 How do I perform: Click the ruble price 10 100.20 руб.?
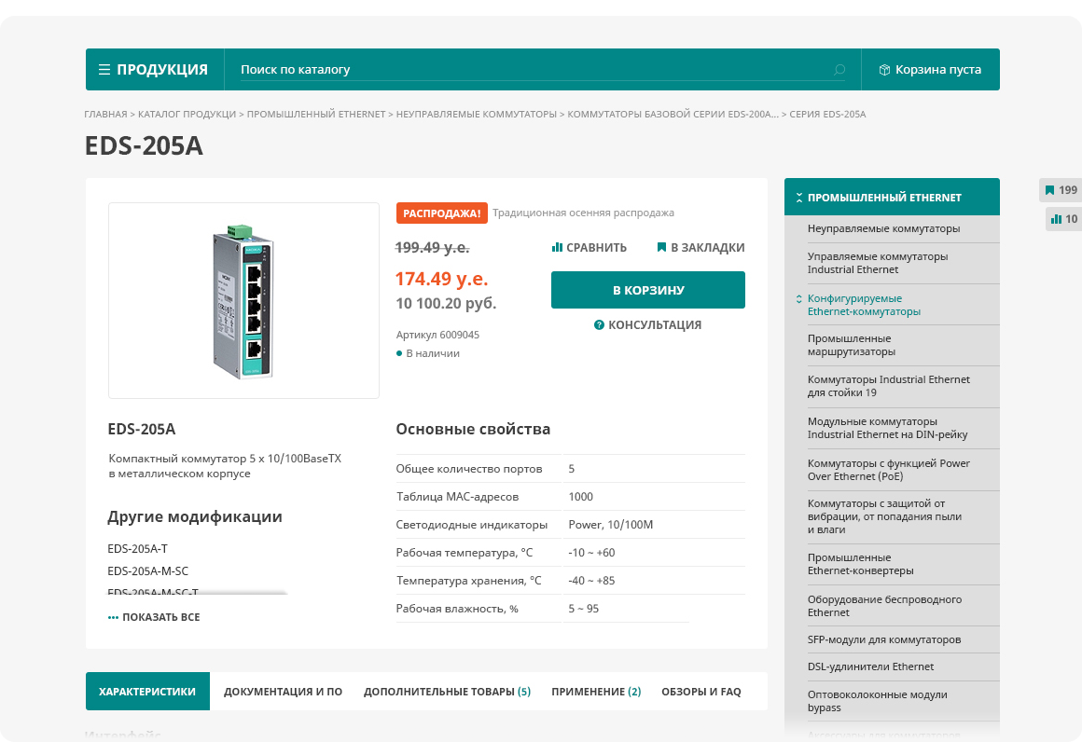pos(446,304)
